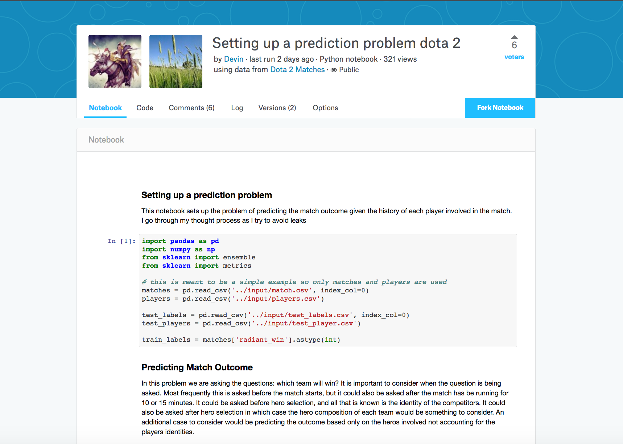The width and height of the screenshot is (623, 444).
Task: Show the Versions (2) tab
Action: tap(277, 108)
